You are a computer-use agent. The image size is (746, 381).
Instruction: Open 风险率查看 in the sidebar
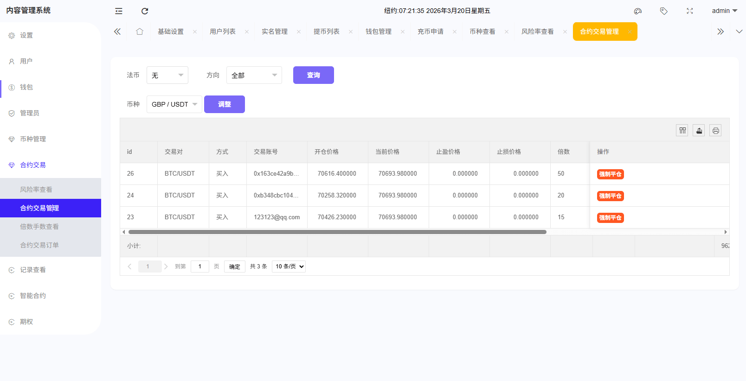[x=36, y=190]
